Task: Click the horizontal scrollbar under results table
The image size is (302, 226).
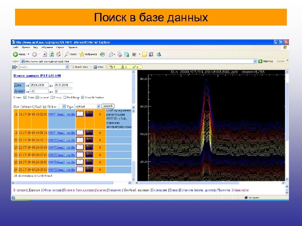Action: pyautogui.click(x=72, y=183)
